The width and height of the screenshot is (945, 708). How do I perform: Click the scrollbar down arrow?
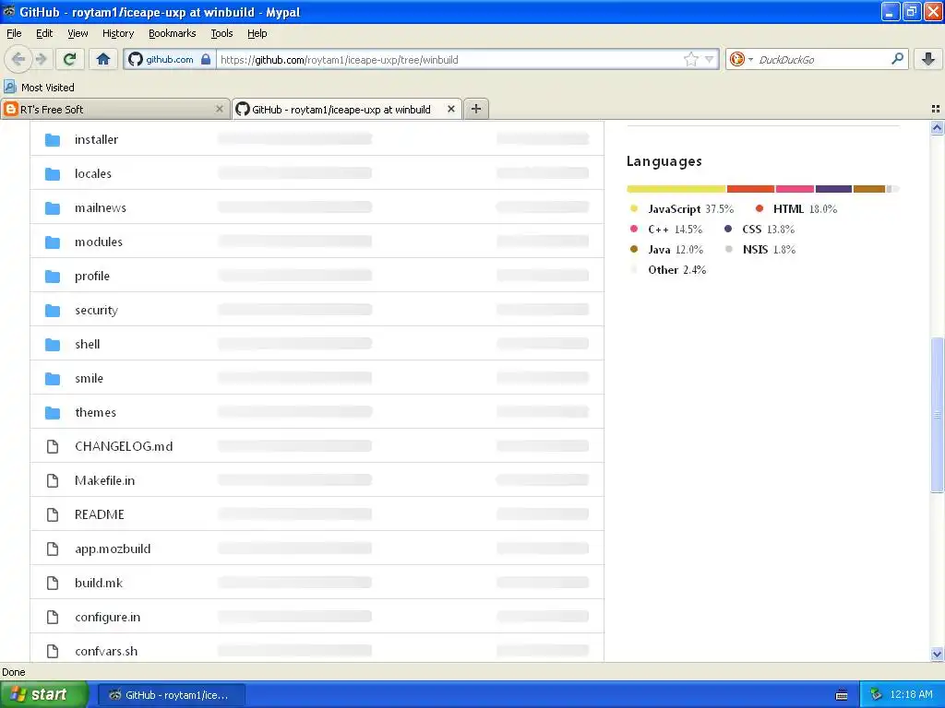[937, 655]
